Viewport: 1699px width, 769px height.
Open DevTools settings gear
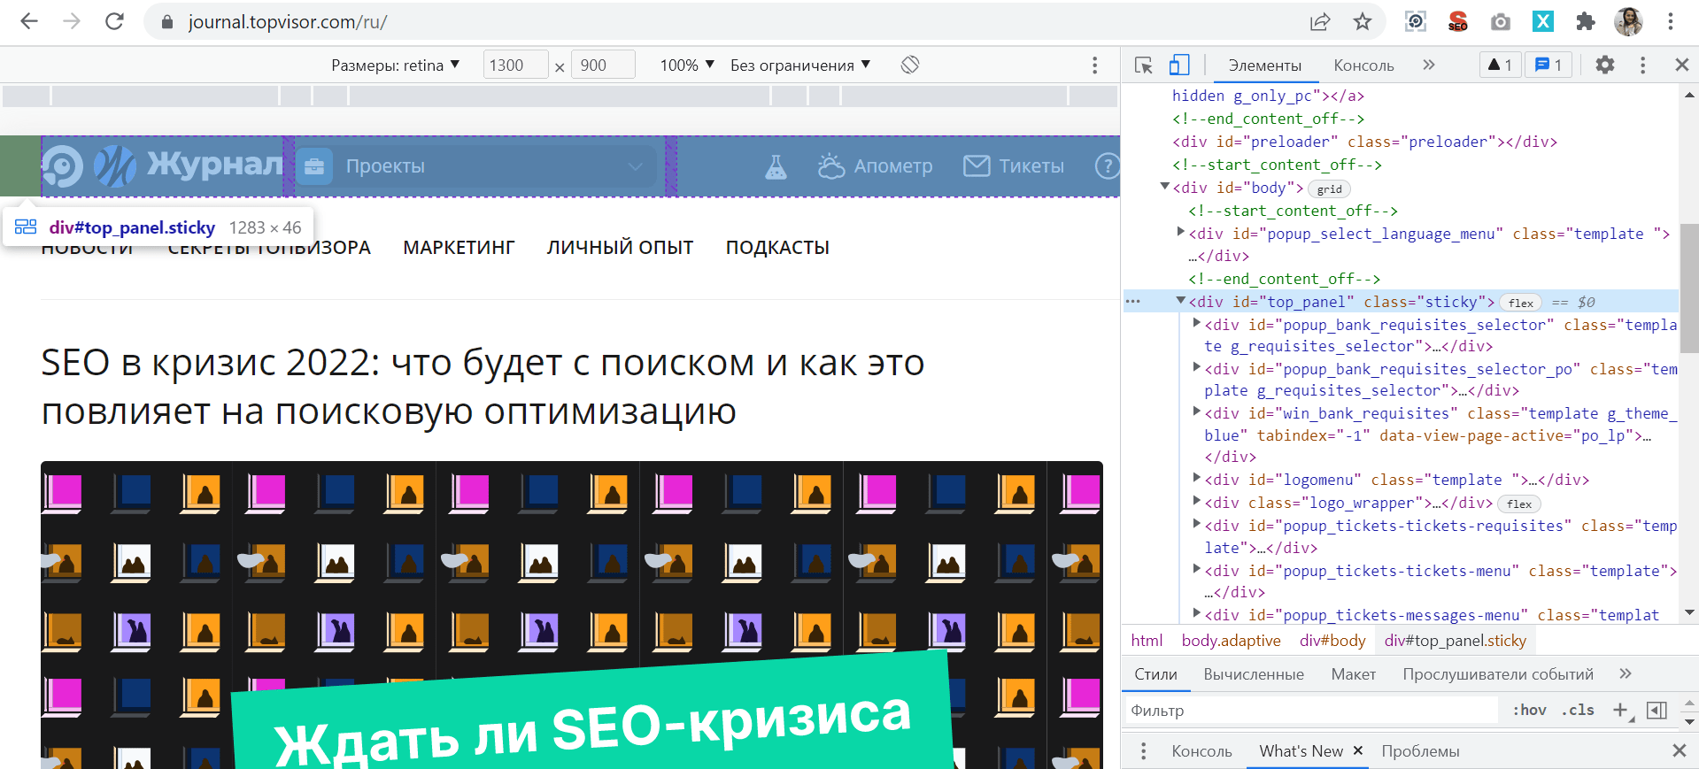(1605, 65)
